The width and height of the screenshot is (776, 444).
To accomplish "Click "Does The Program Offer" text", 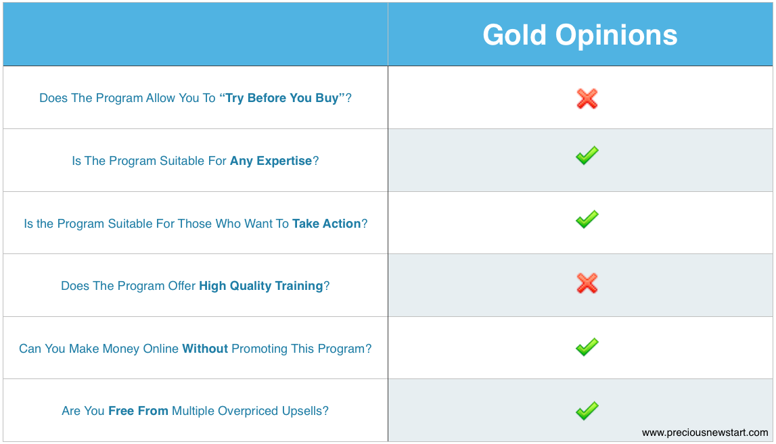I will point(128,286).
